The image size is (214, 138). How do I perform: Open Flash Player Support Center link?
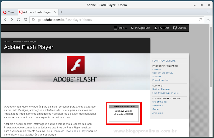(167, 93)
